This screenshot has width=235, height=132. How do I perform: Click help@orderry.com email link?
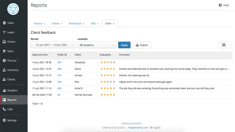[138, 127]
